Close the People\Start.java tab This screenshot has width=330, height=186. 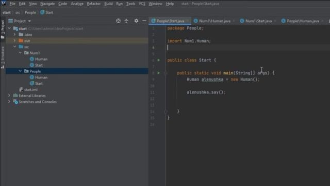click(188, 21)
